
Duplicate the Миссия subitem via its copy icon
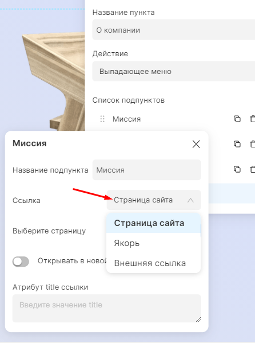point(237,119)
